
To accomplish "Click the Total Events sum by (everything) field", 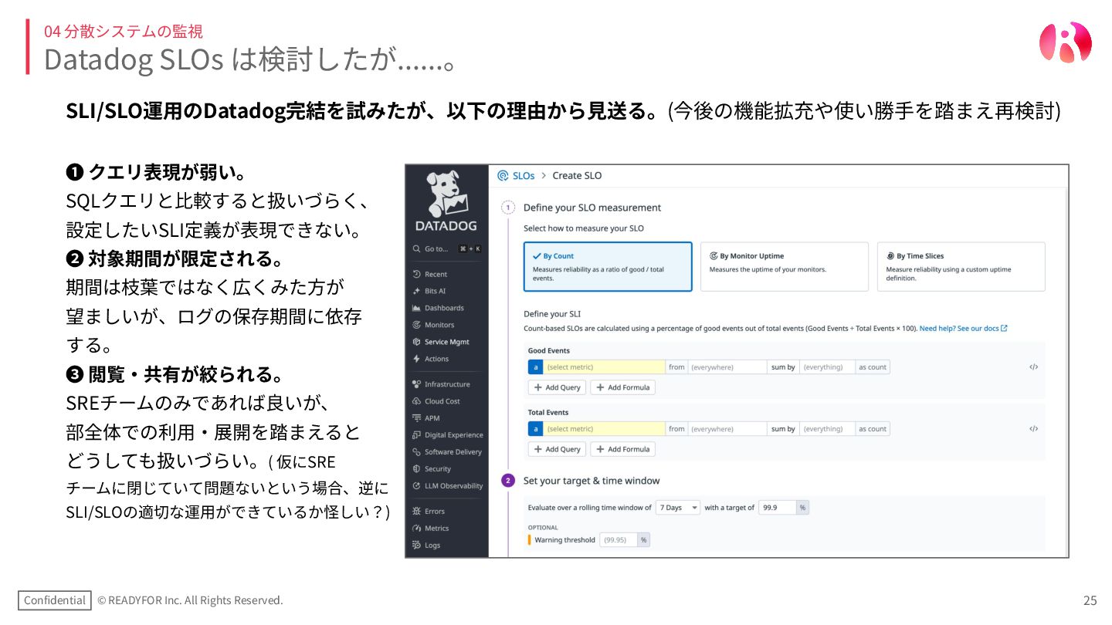I will click(x=827, y=429).
